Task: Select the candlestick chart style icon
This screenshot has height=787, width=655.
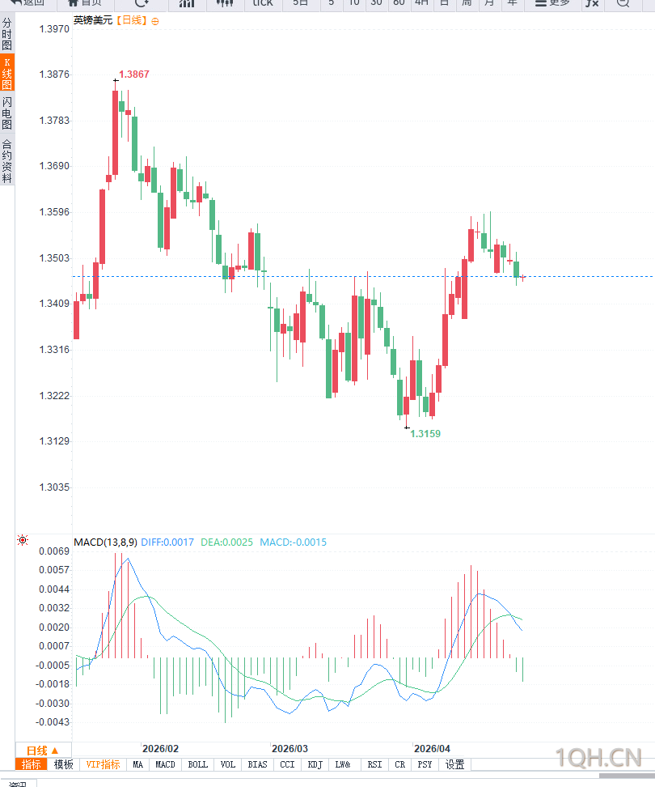Action: (226, 3)
